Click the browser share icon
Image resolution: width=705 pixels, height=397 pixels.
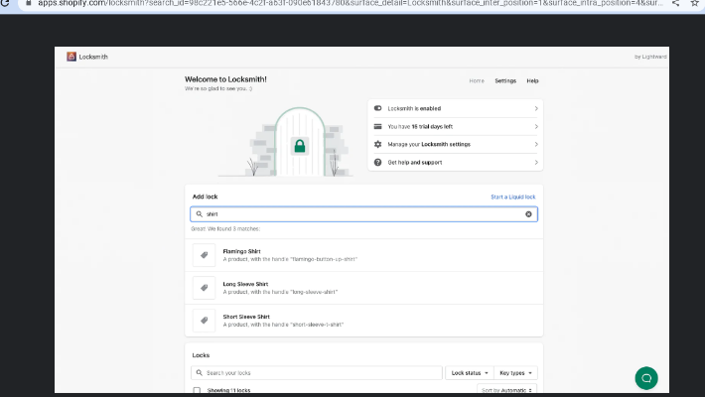click(676, 3)
